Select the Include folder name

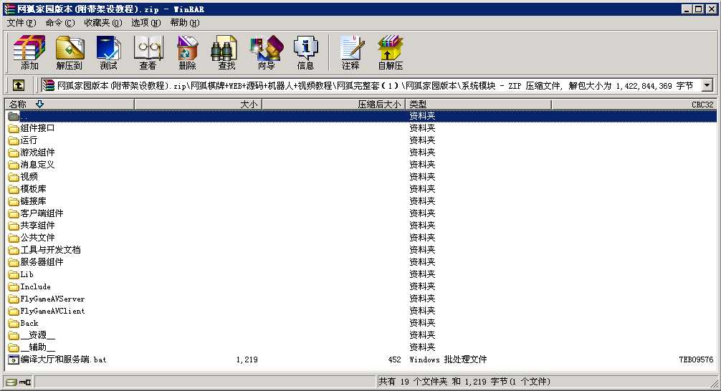pos(35,286)
